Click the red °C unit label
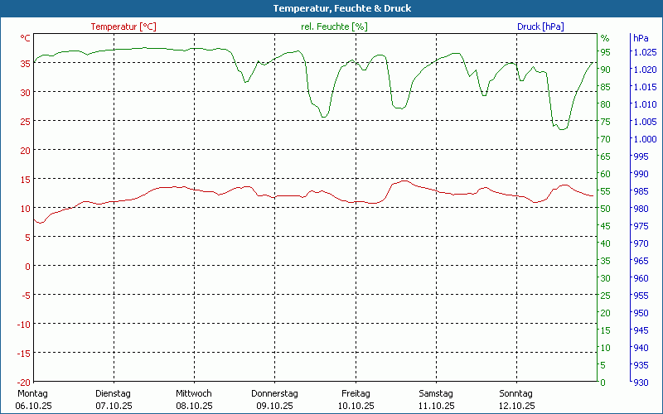 (x=26, y=38)
